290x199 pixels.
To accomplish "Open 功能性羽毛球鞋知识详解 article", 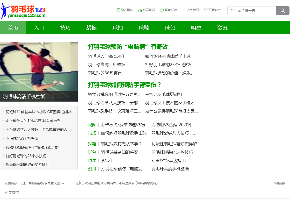I will click(x=174, y=144).
